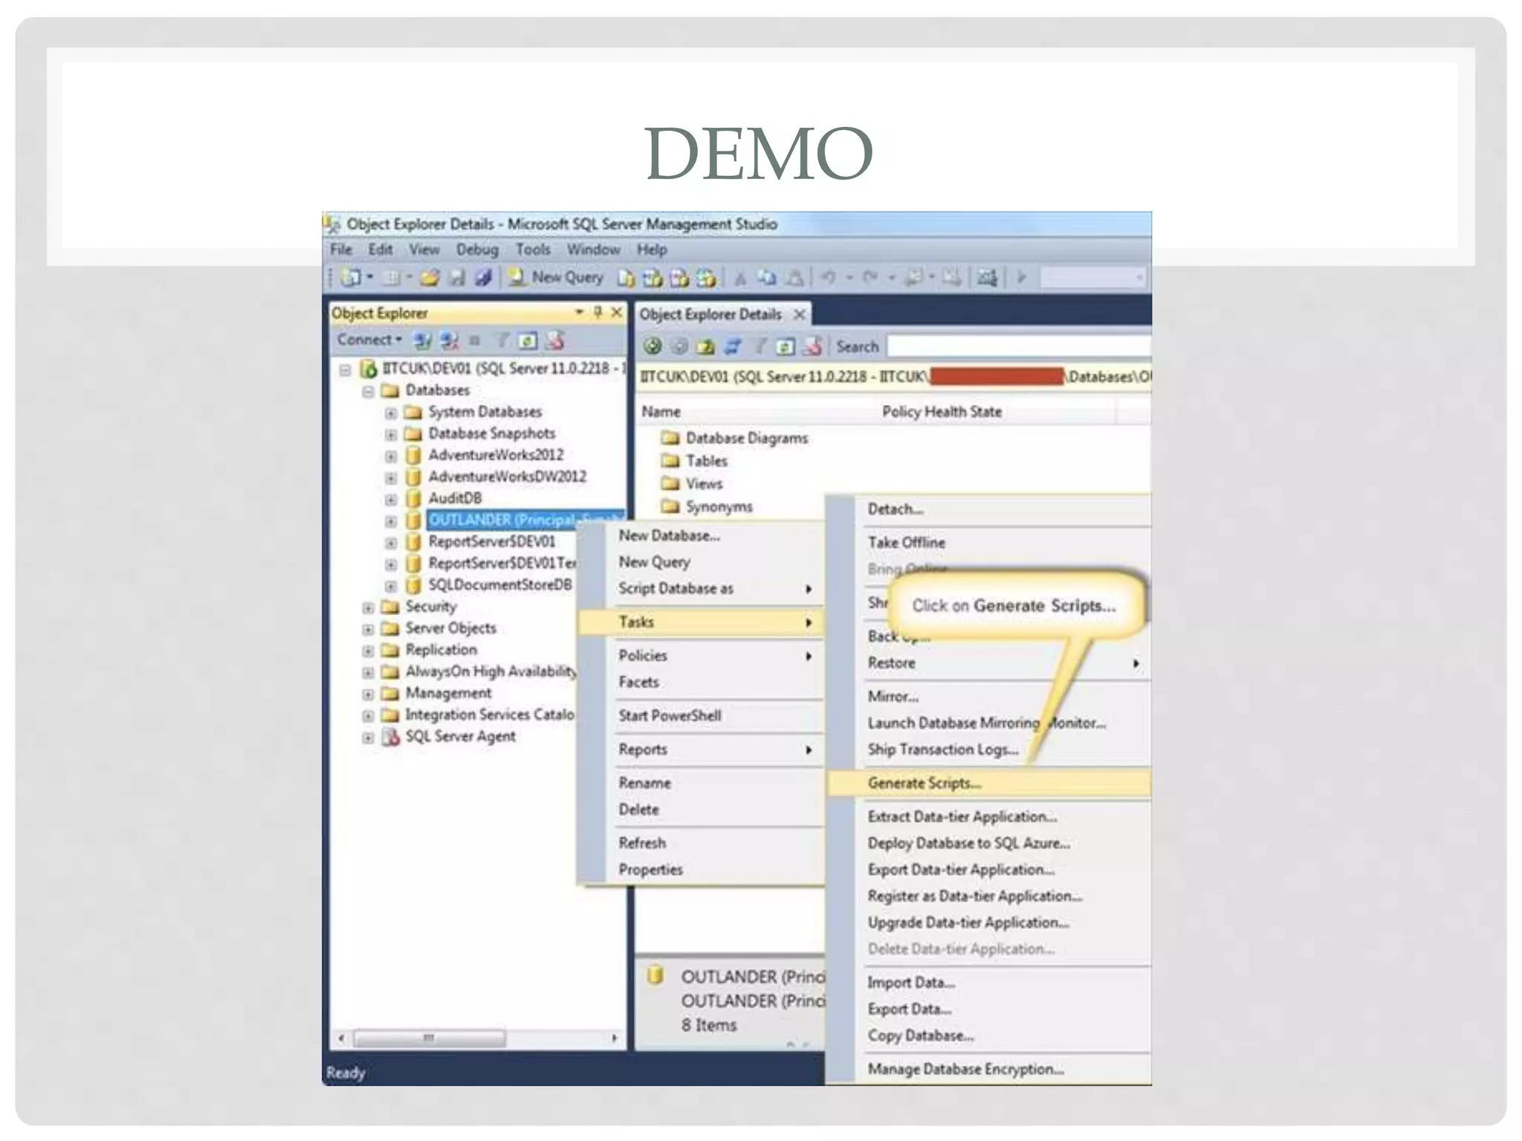Expand the System Databases node
Image resolution: width=1522 pixels, height=1141 pixels.
point(391,412)
